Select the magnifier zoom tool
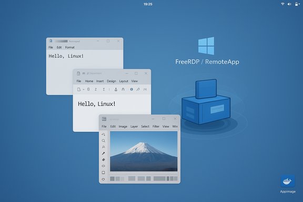 [x=104, y=141]
